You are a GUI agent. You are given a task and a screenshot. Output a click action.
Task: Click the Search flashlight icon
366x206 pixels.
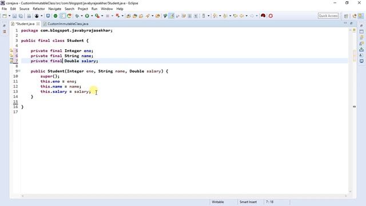click(x=148, y=16)
